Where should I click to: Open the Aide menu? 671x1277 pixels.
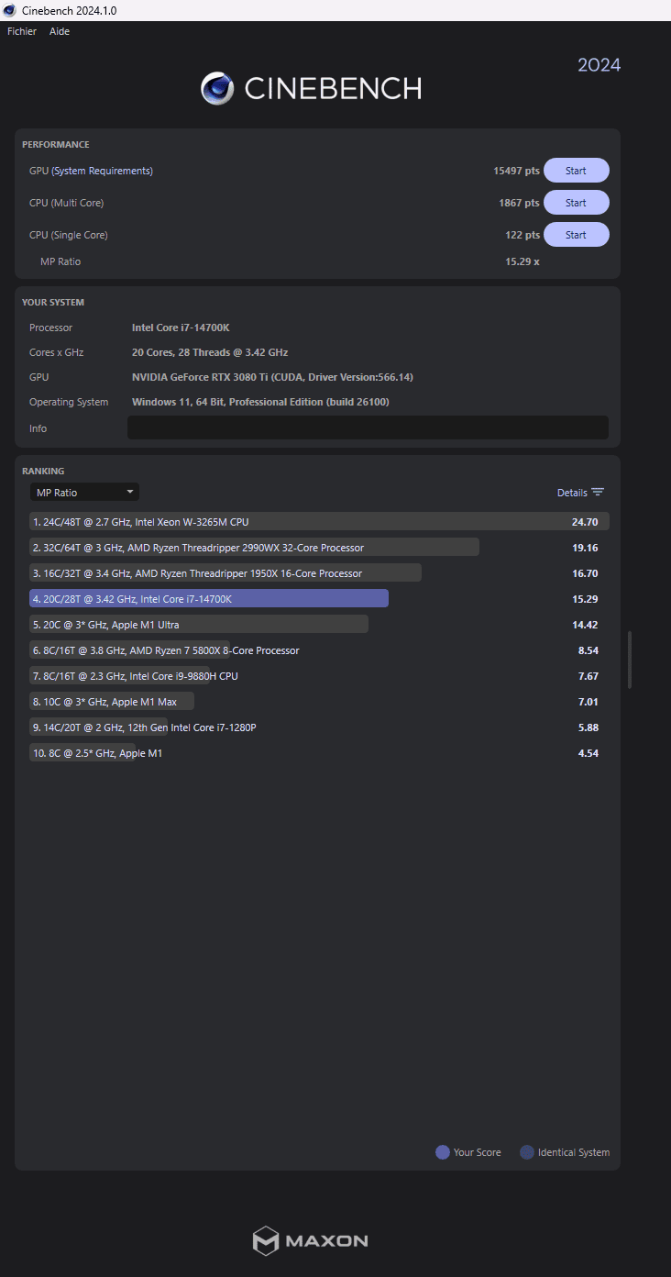60,31
